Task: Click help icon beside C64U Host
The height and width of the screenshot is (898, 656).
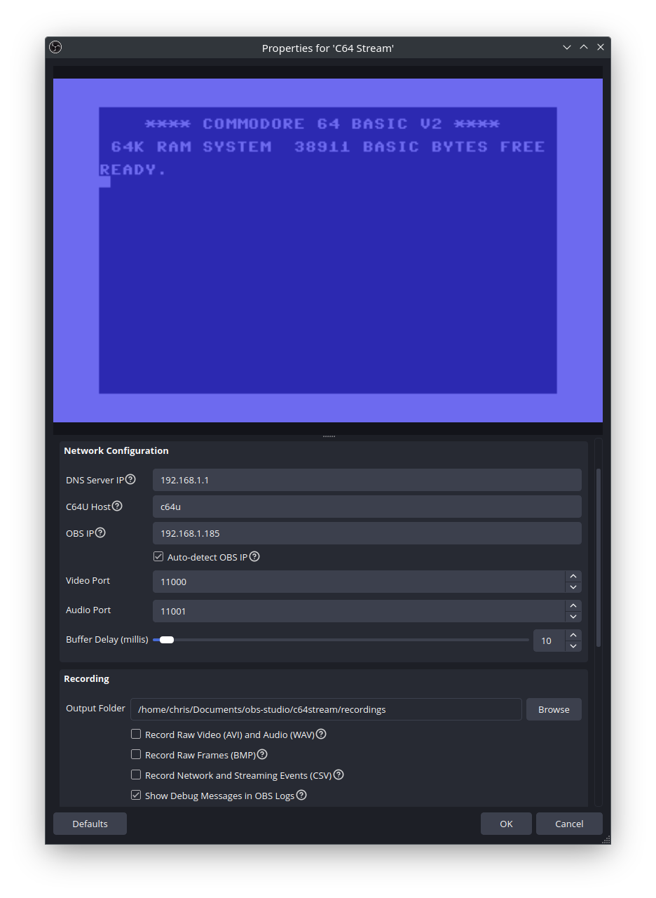Action: point(117,506)
